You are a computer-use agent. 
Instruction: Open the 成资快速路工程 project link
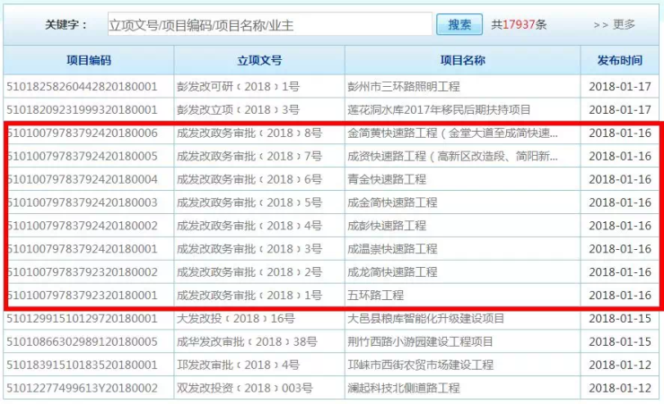(x=452, y=156)
